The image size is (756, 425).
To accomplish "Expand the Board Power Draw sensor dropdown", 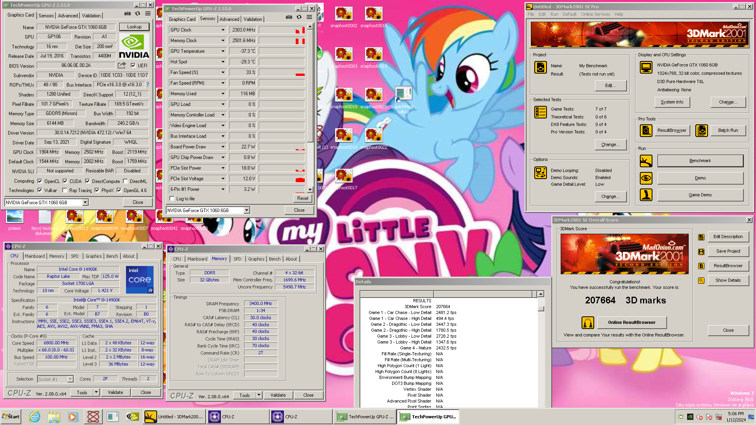I will point(223,147).
